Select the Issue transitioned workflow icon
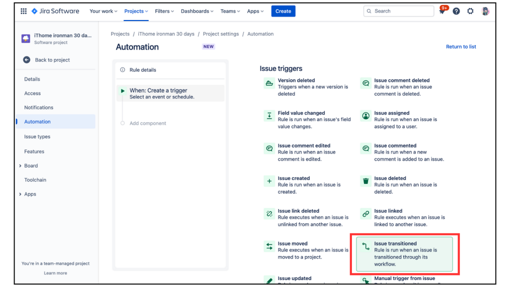512x288 pixels. [365, 246]
